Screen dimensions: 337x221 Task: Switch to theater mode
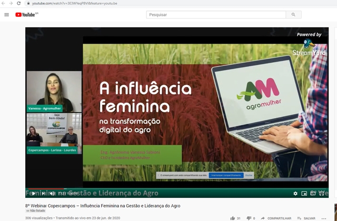point(313,194)
